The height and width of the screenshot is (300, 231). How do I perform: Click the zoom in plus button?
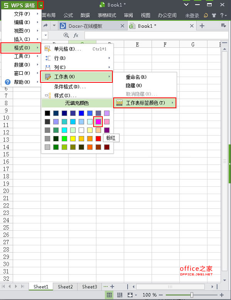222,295
